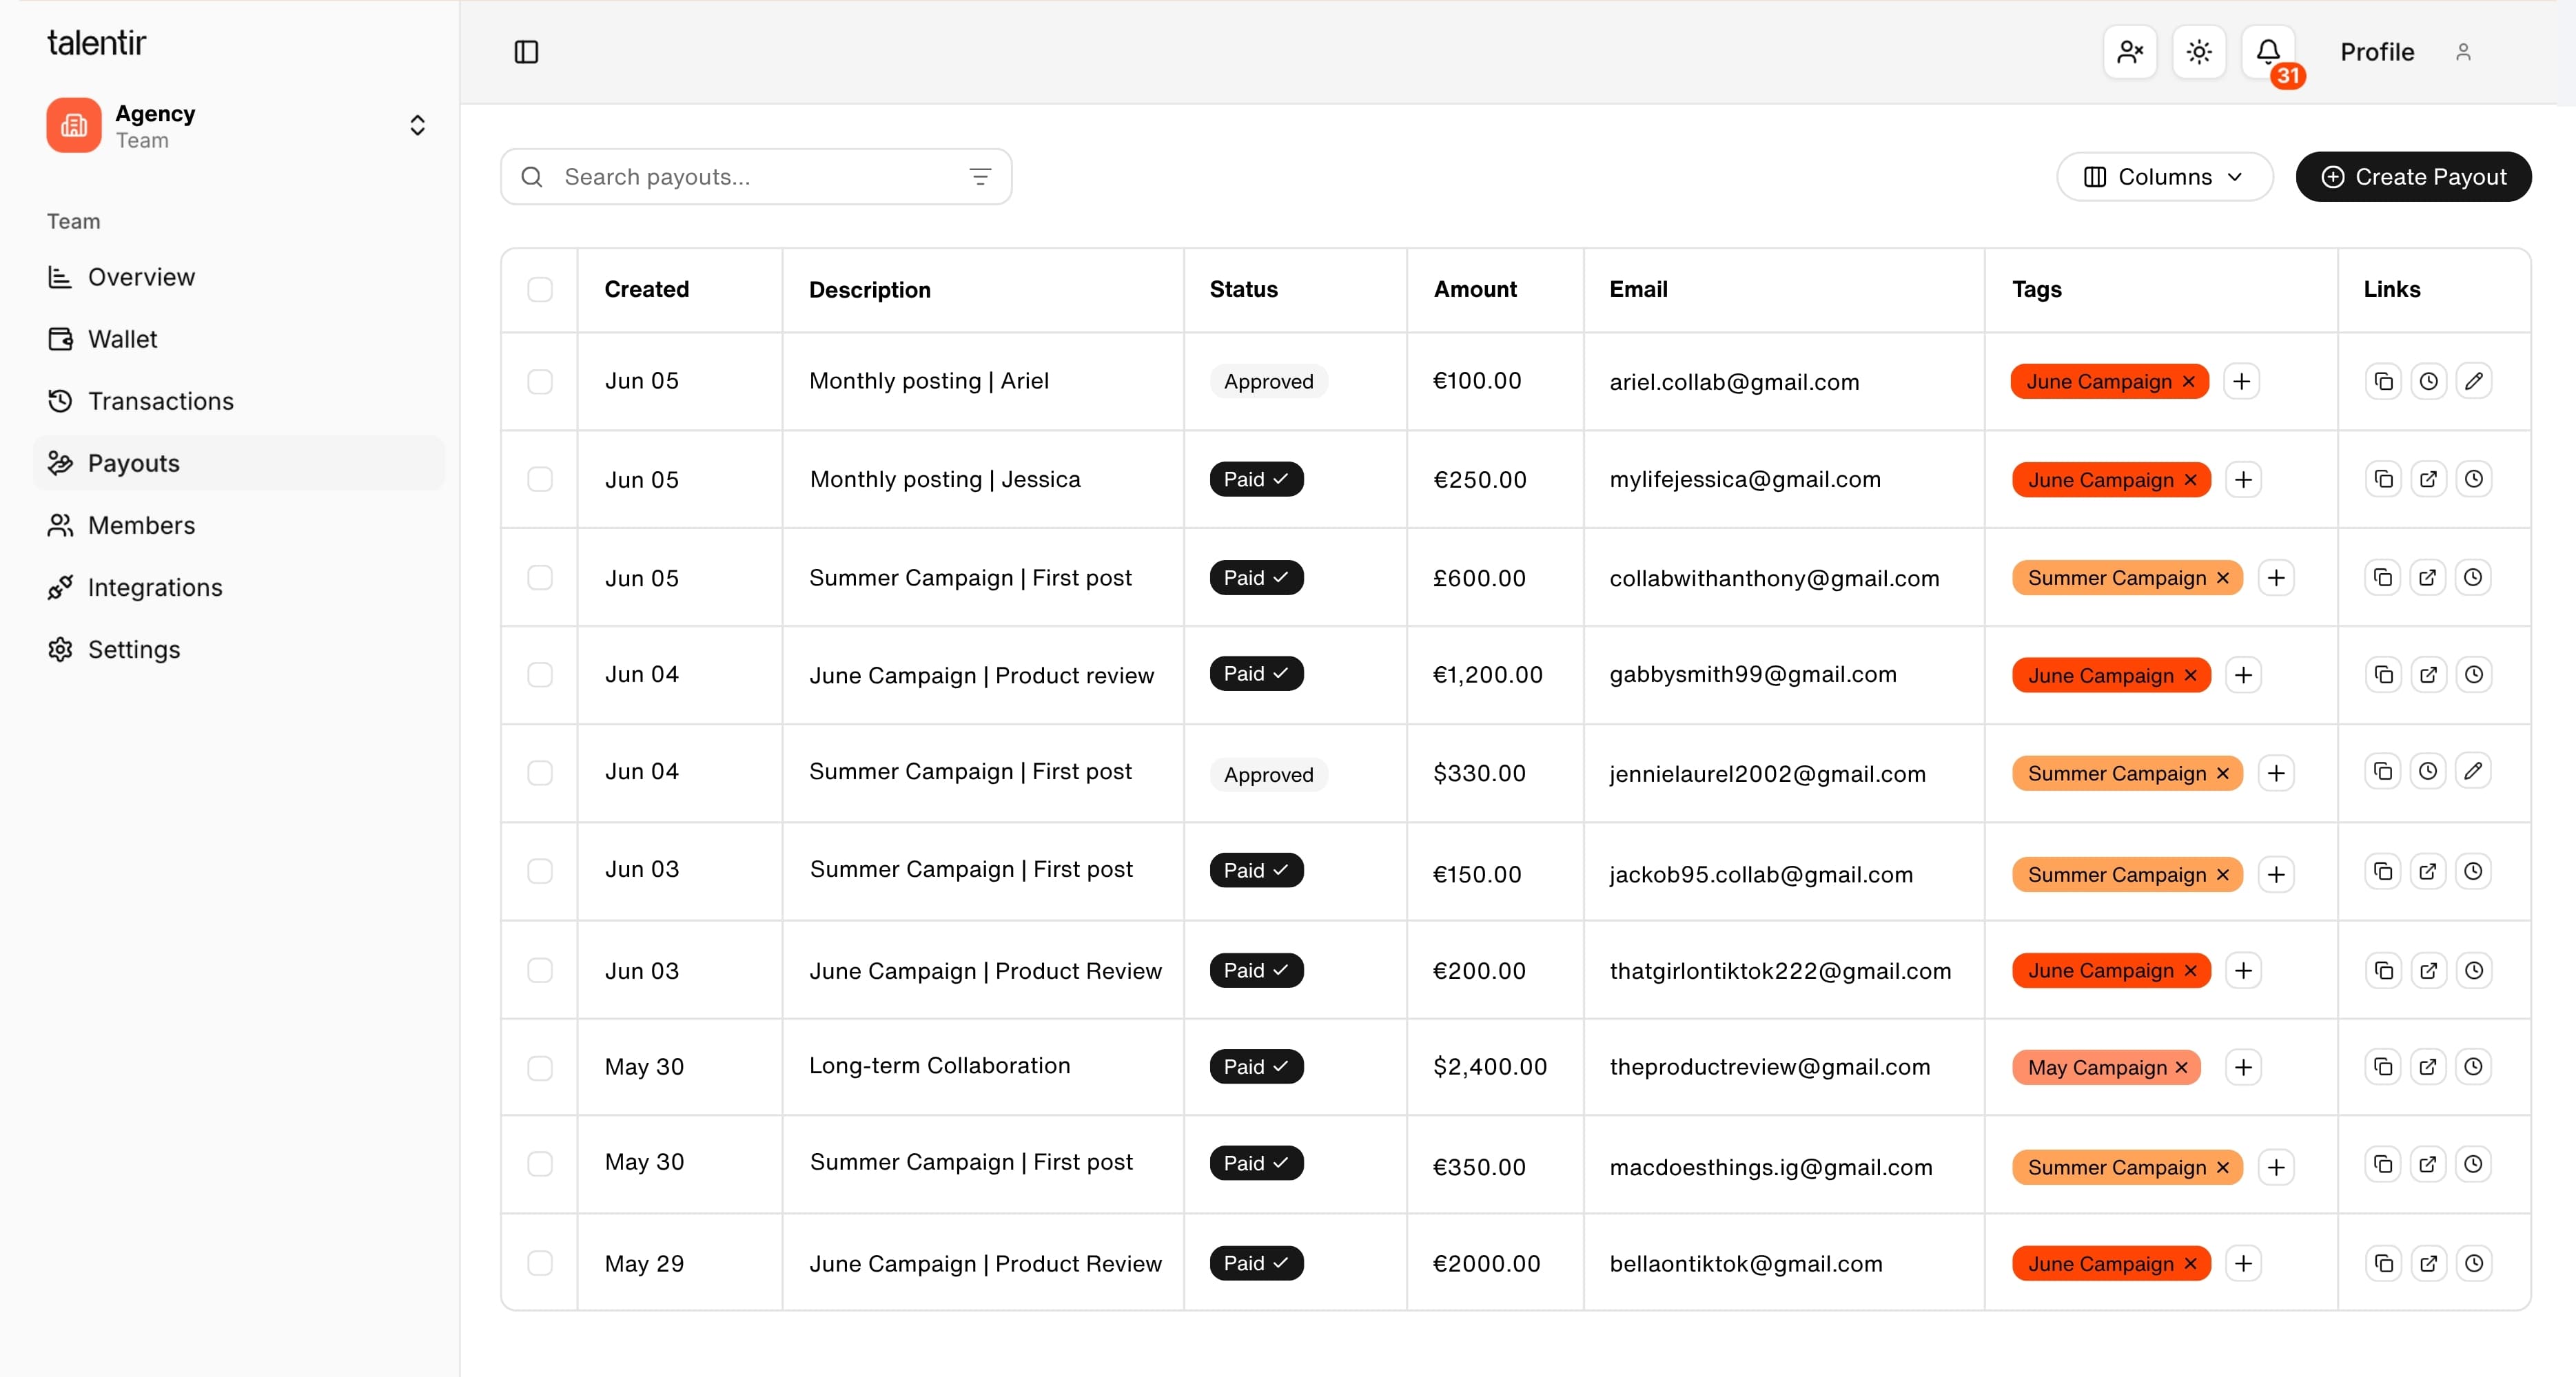Click the $2,400.00 amount cell
The height and width of the screenshot is (1377, 2576).
1490,1067
